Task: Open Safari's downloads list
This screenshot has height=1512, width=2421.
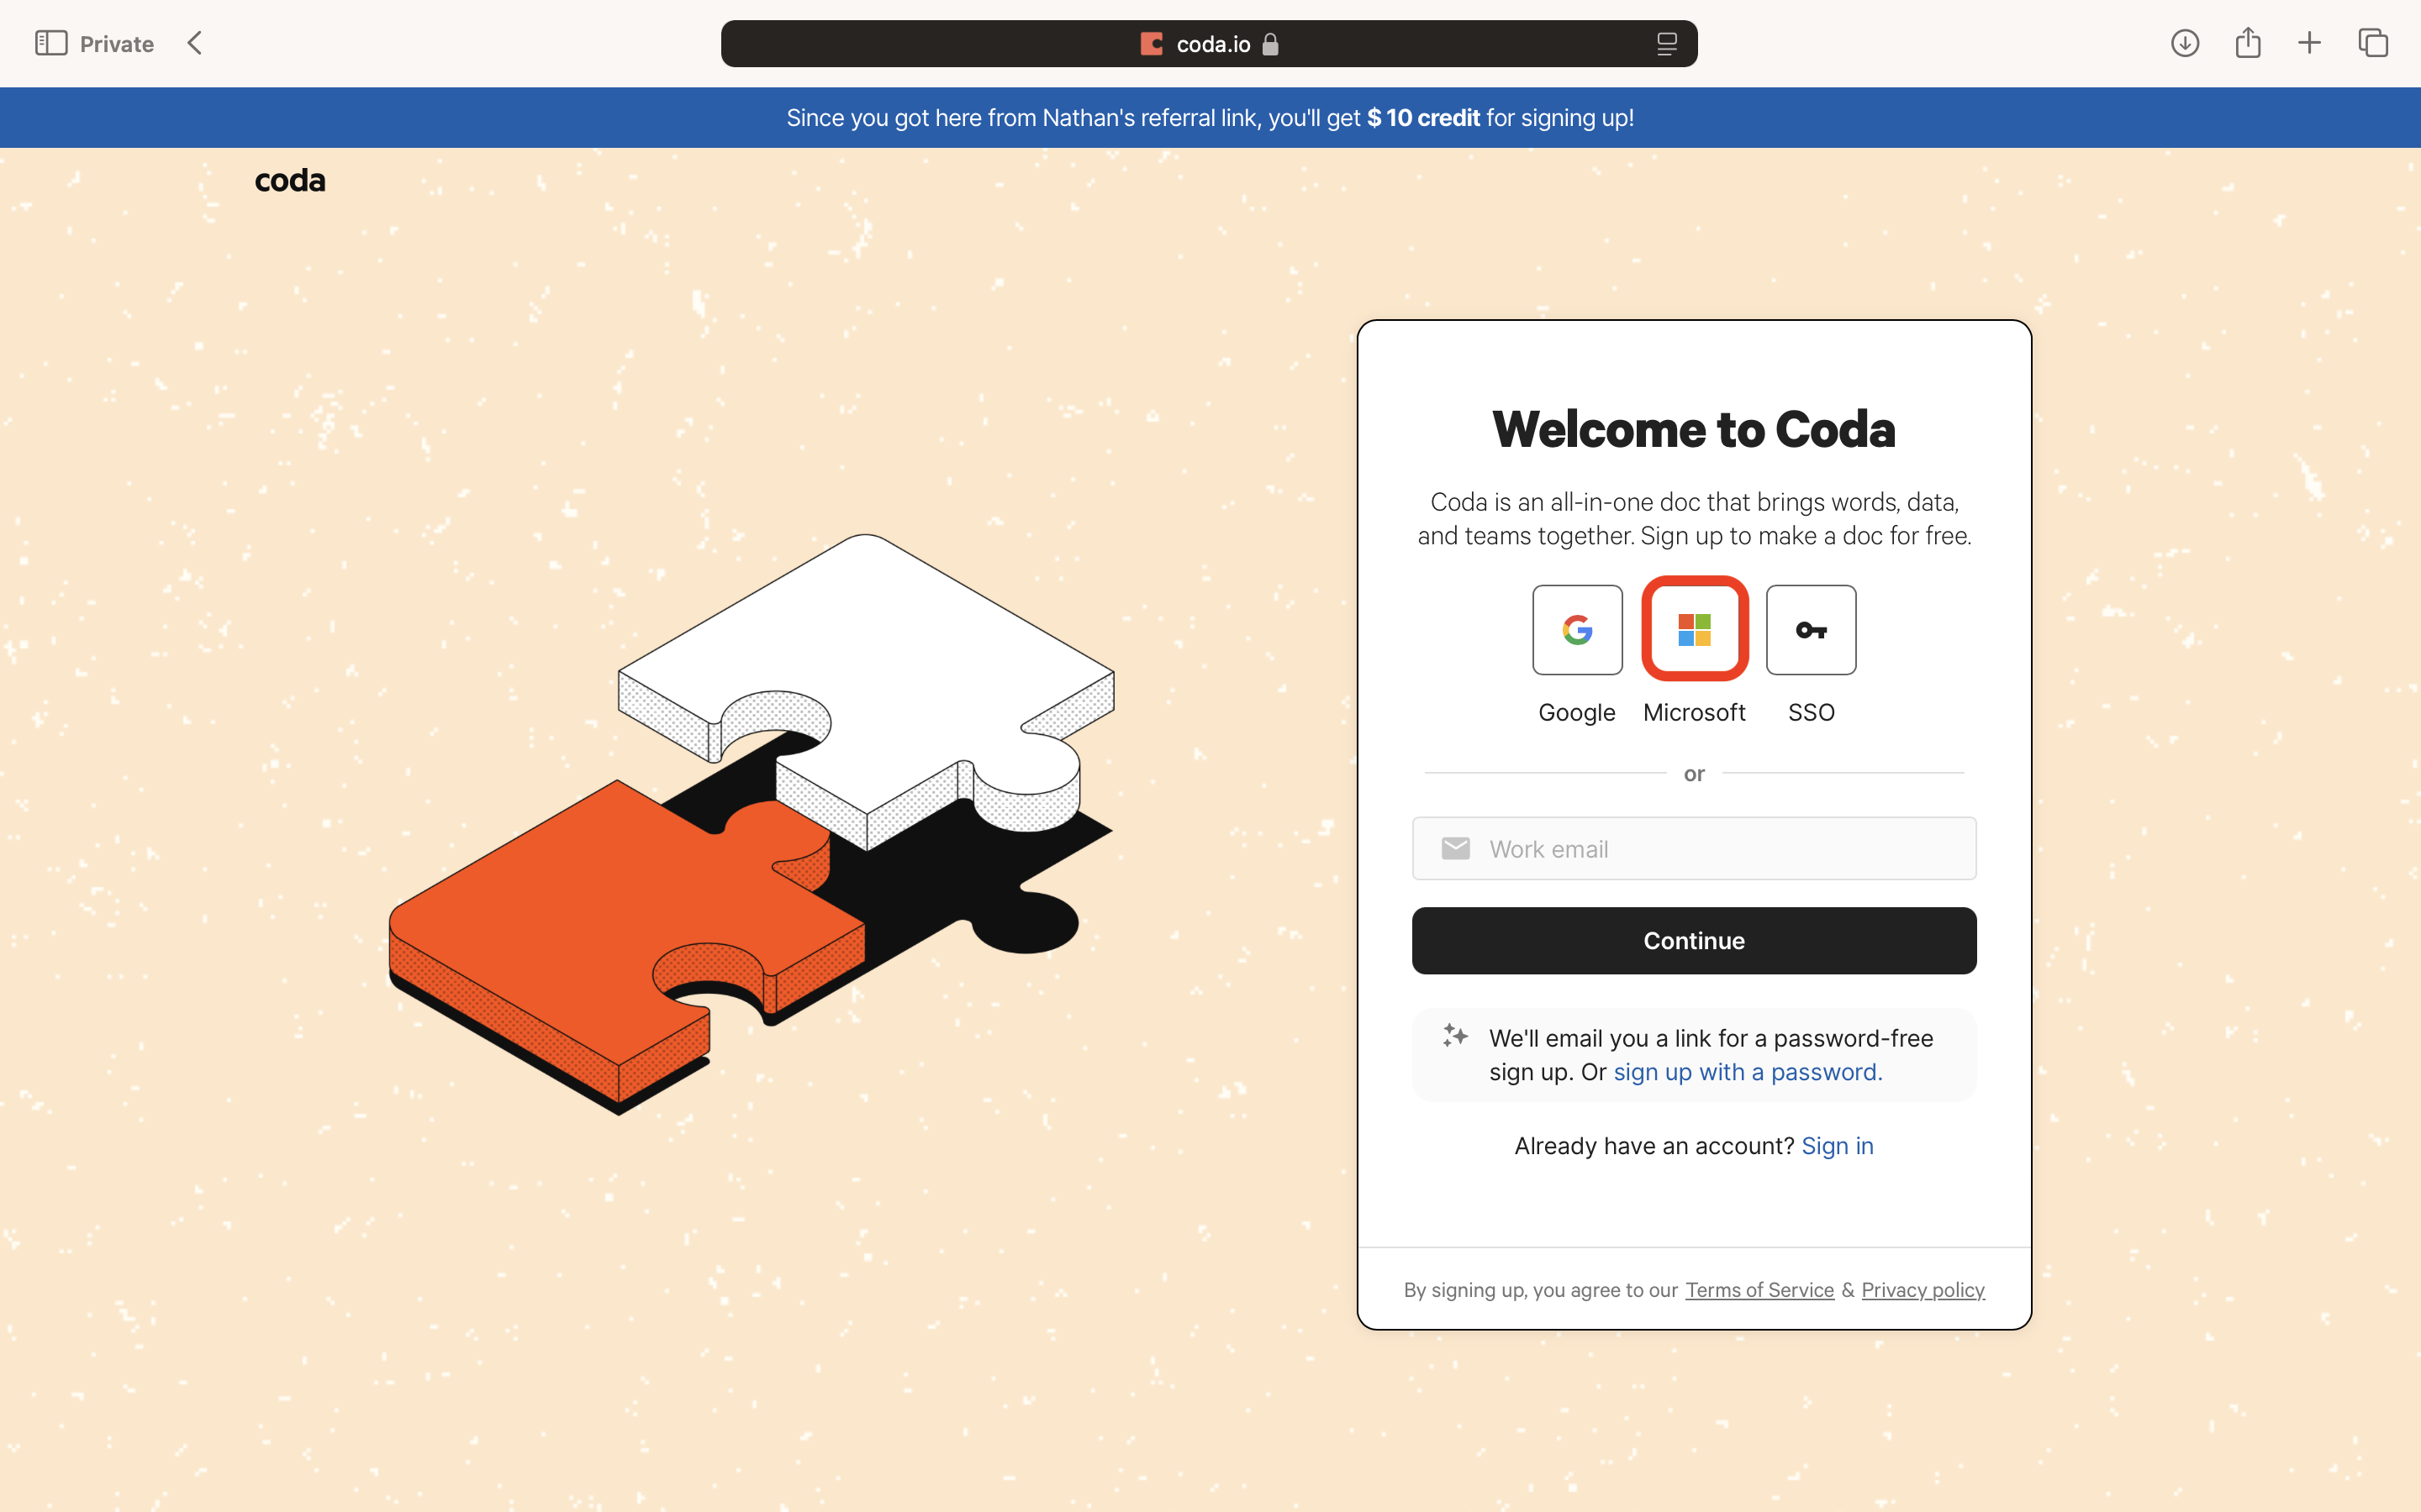Action: [x=2185, y=43]
